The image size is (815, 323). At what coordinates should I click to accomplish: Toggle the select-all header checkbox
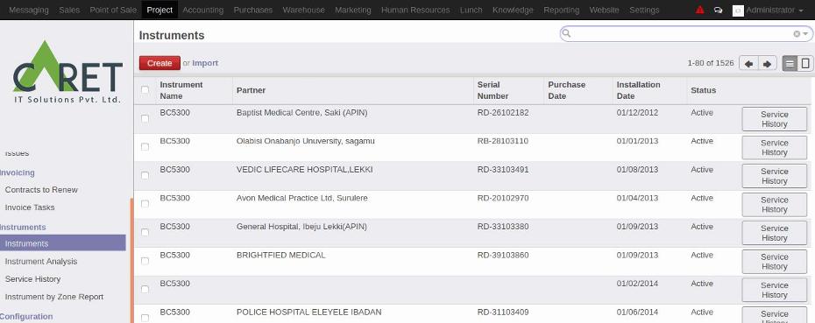145,90
